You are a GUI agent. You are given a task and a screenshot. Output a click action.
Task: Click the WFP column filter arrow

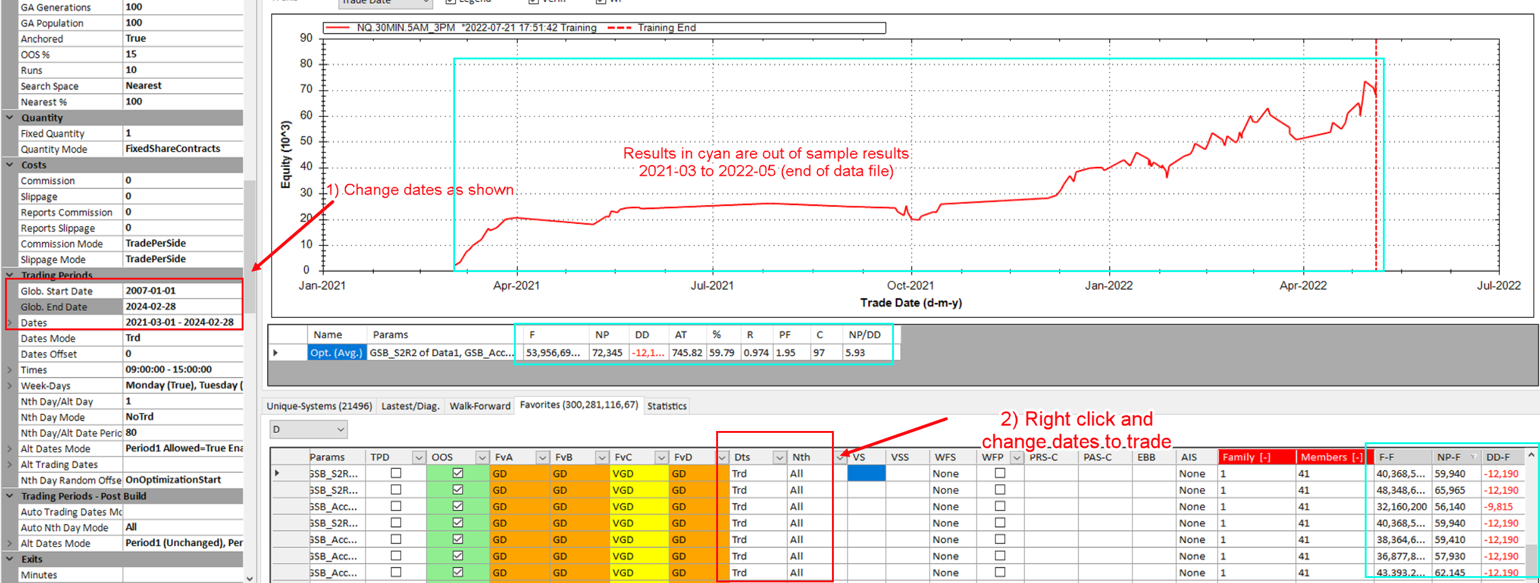[1017, 457]
